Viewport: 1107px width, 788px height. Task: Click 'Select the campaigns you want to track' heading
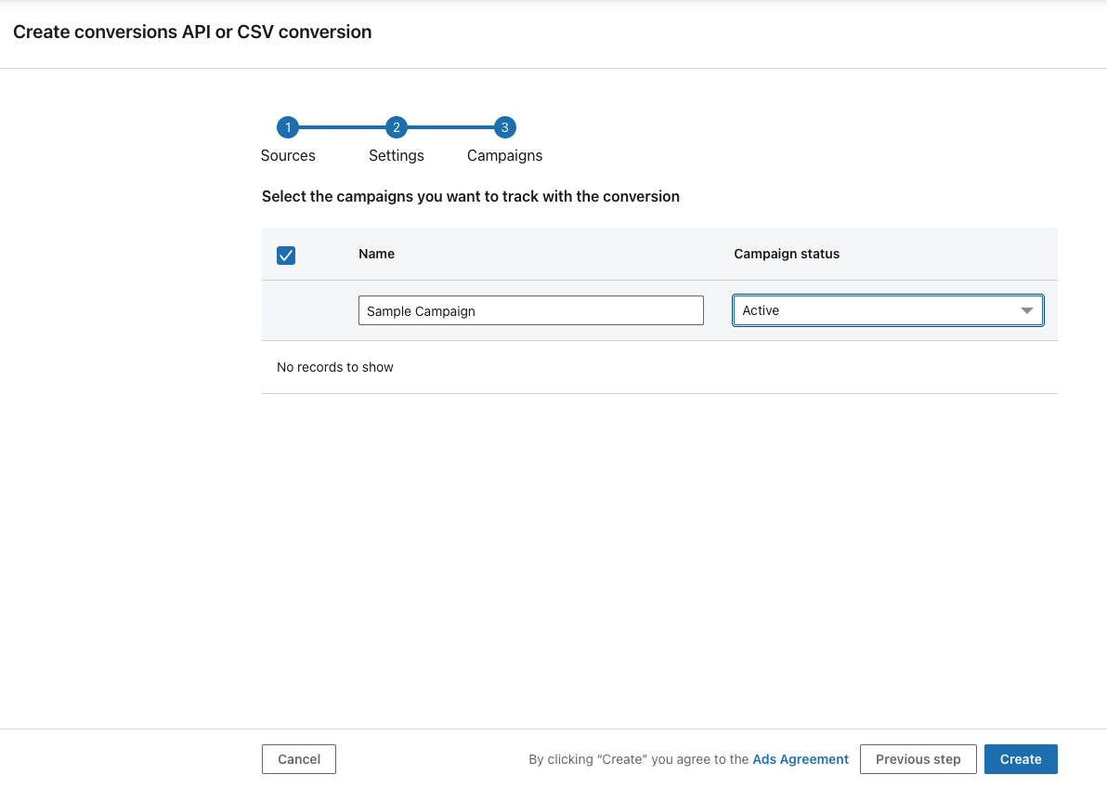(471, 196)
